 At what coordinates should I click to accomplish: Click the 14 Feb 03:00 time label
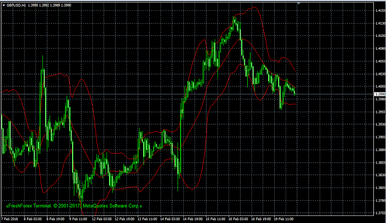(168, 219)
